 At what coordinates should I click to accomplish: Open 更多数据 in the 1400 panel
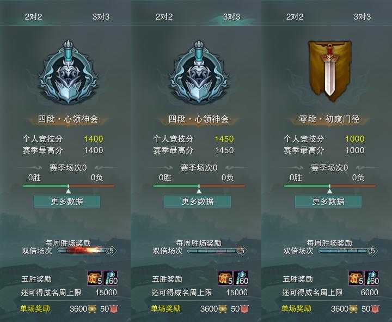click(67, 202)
